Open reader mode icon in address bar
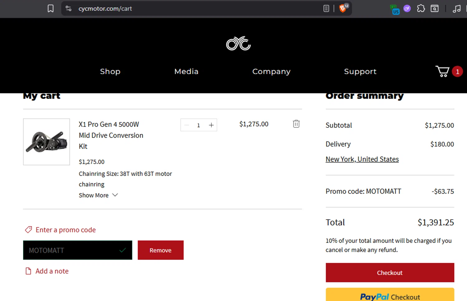 pyautogui.click(x=326, y=8)
